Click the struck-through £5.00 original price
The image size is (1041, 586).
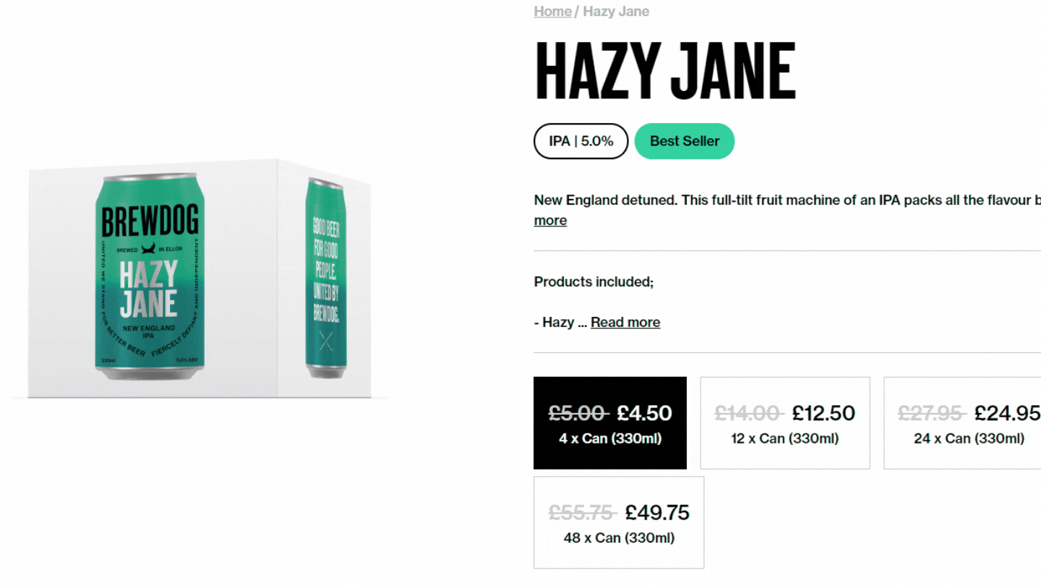[577, 413]
